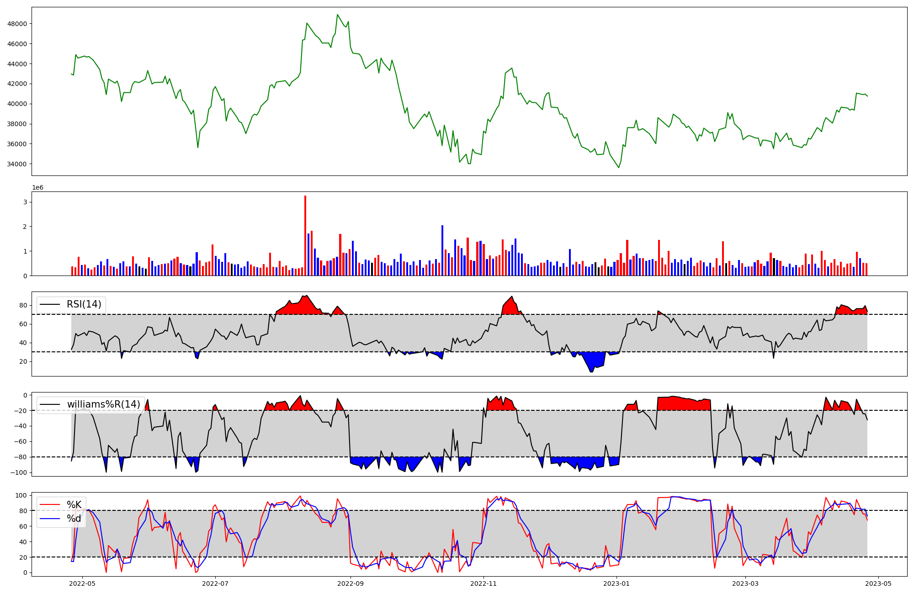Viewport: 914px width, 594px height.
Task: Click the RSI(14) legend entry
Action: (x=84, y=304)
